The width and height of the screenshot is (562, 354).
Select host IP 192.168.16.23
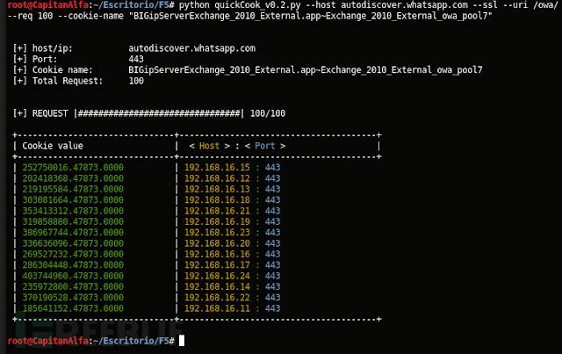click(217, 233)
